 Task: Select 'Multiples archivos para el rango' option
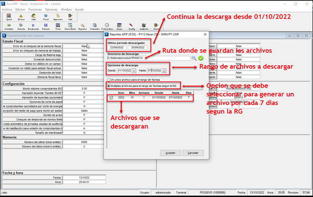(x=109, y=85)
